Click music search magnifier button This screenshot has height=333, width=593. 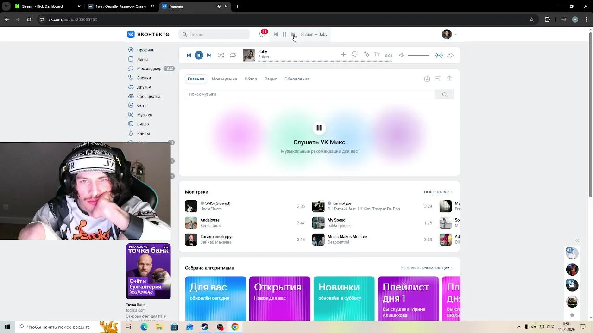point(444,94)
